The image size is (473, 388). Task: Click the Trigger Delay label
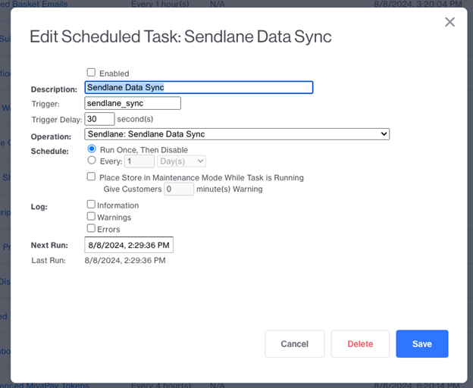pyautogui.click(x=57, y=120)
